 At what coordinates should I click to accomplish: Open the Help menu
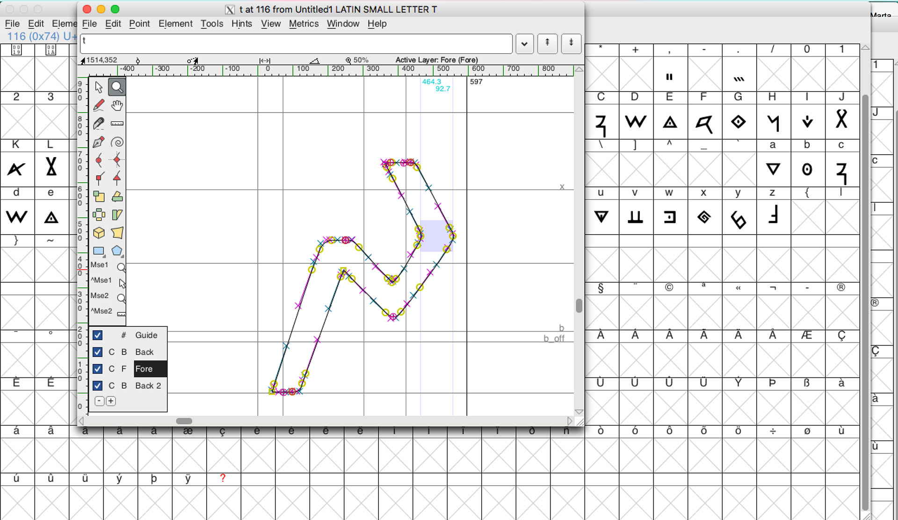coord(377,24)
